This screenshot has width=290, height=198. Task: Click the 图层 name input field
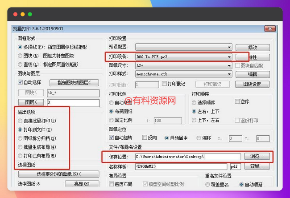pyautogui.click(x=73, y=103)
